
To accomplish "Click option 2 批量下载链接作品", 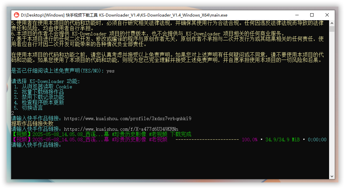I will (x=39, y=92).
